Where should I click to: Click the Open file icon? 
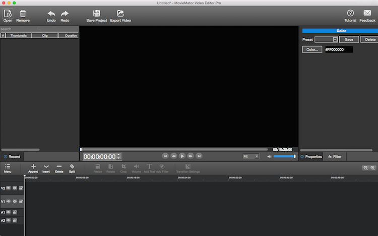point(8,14)
